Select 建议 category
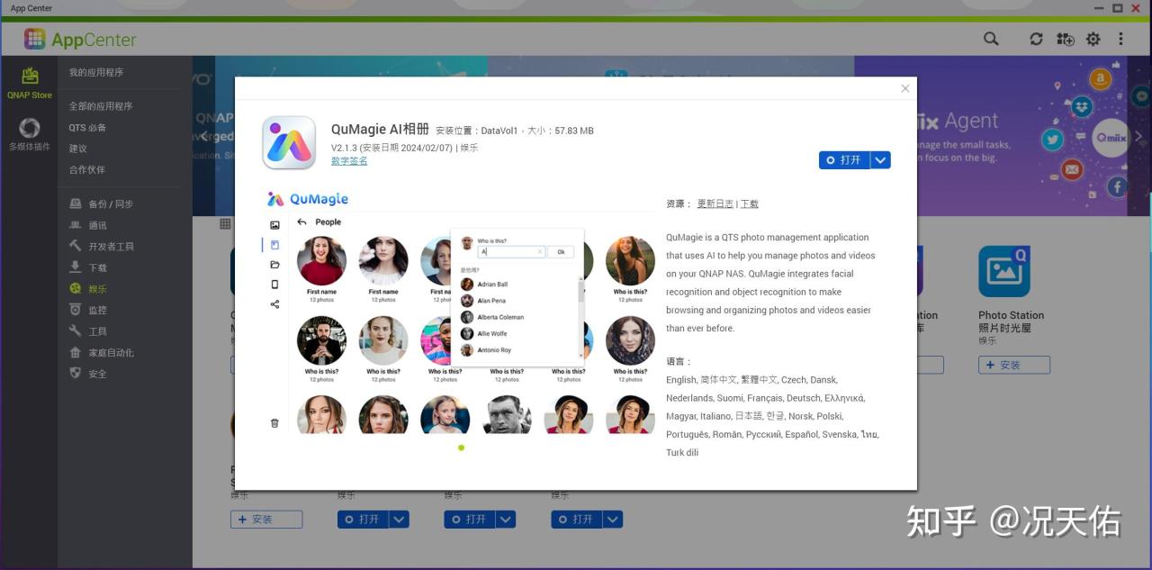The image size is (1152, 570). (x=78, y=149)
